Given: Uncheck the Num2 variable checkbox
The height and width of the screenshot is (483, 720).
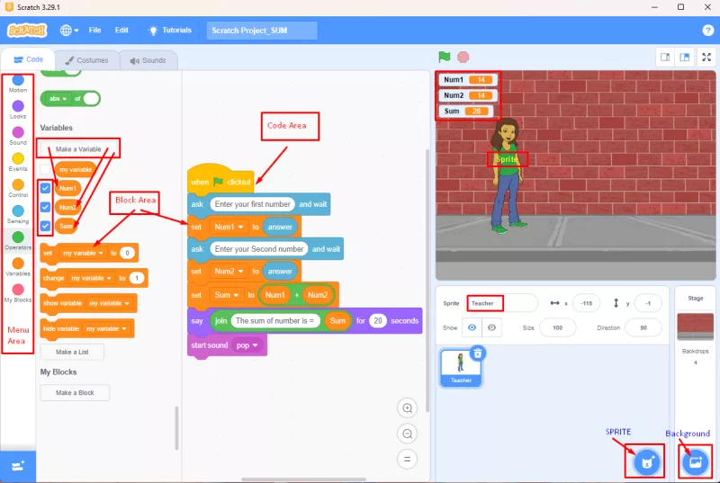Looking at the screenshot, I should coord(45,207).
